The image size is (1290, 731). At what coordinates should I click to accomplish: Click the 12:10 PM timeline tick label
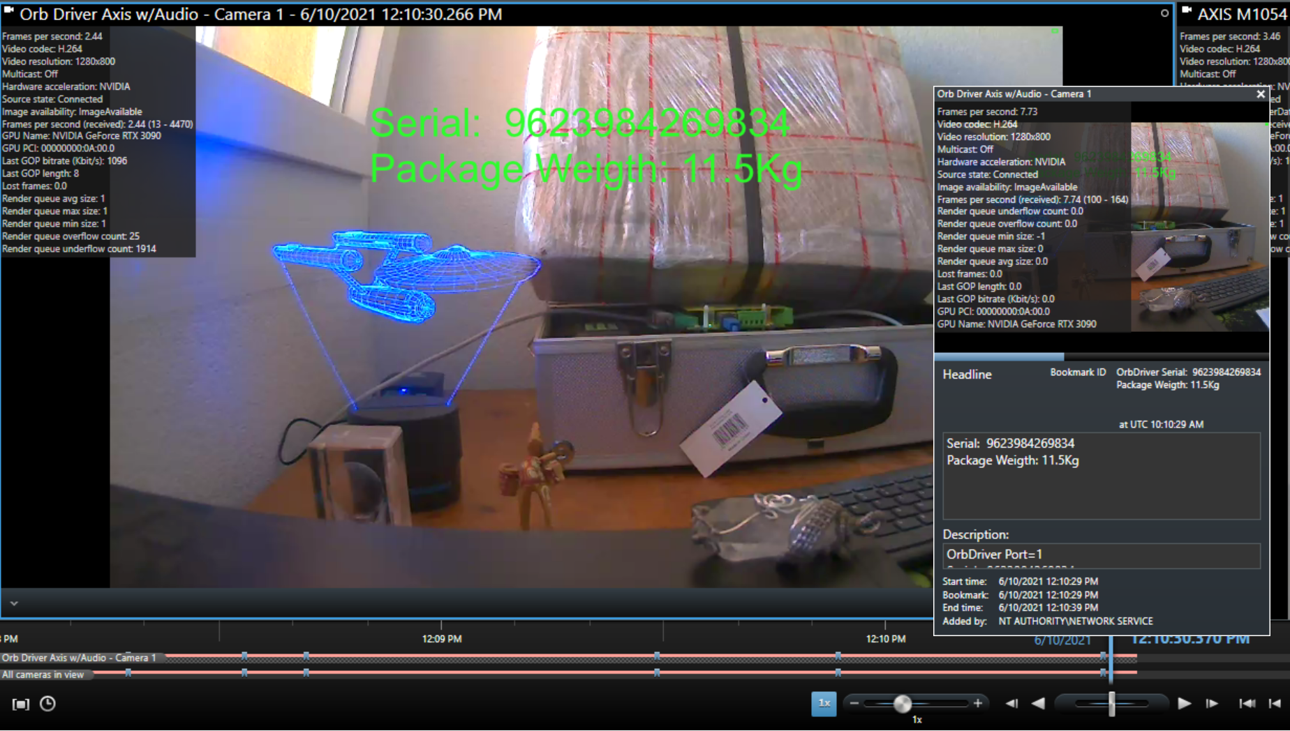click(886, 639)
